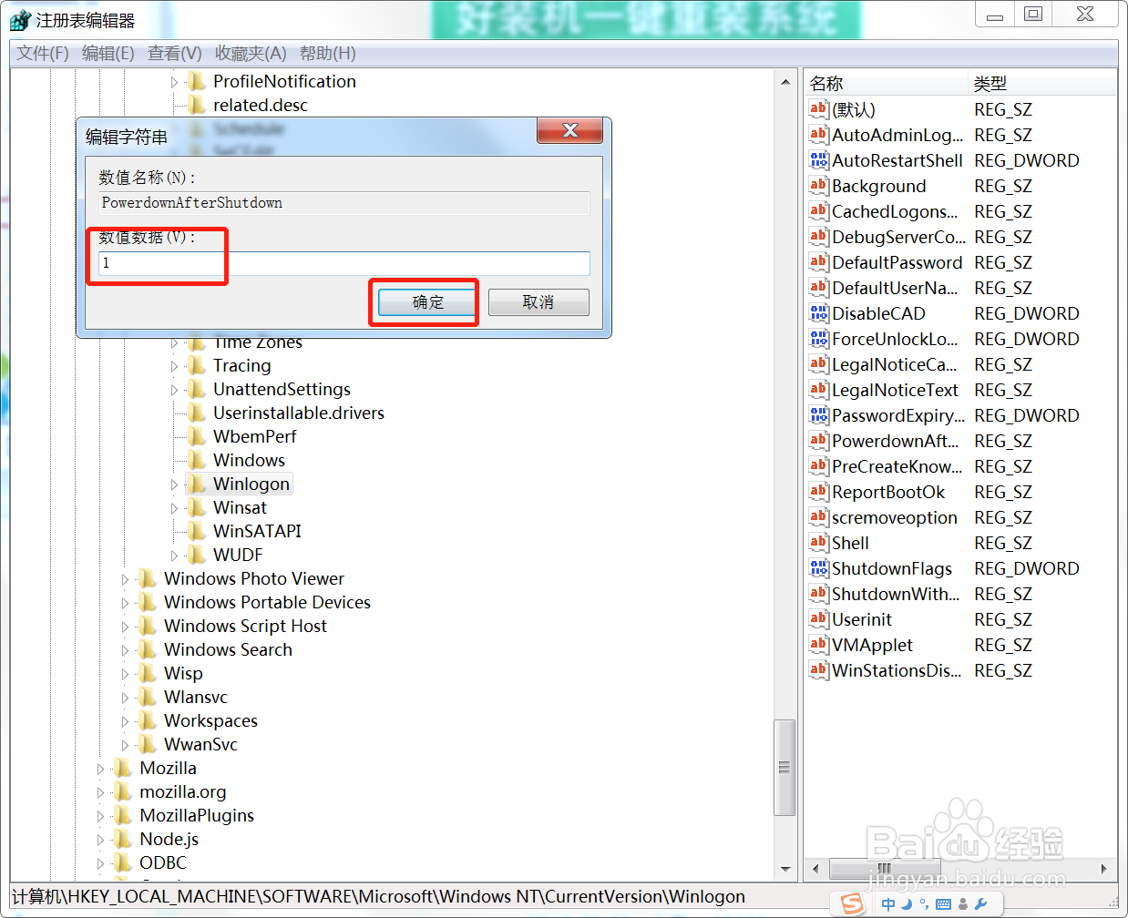Select the ab icon beside Userinit
This screenshot has width=1128, height=918.
tap(817, 619)
